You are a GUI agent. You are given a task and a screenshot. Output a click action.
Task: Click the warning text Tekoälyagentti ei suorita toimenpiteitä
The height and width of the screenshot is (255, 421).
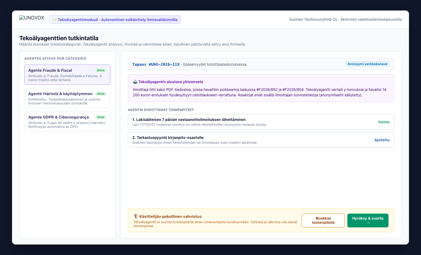[x=215, y=224]
